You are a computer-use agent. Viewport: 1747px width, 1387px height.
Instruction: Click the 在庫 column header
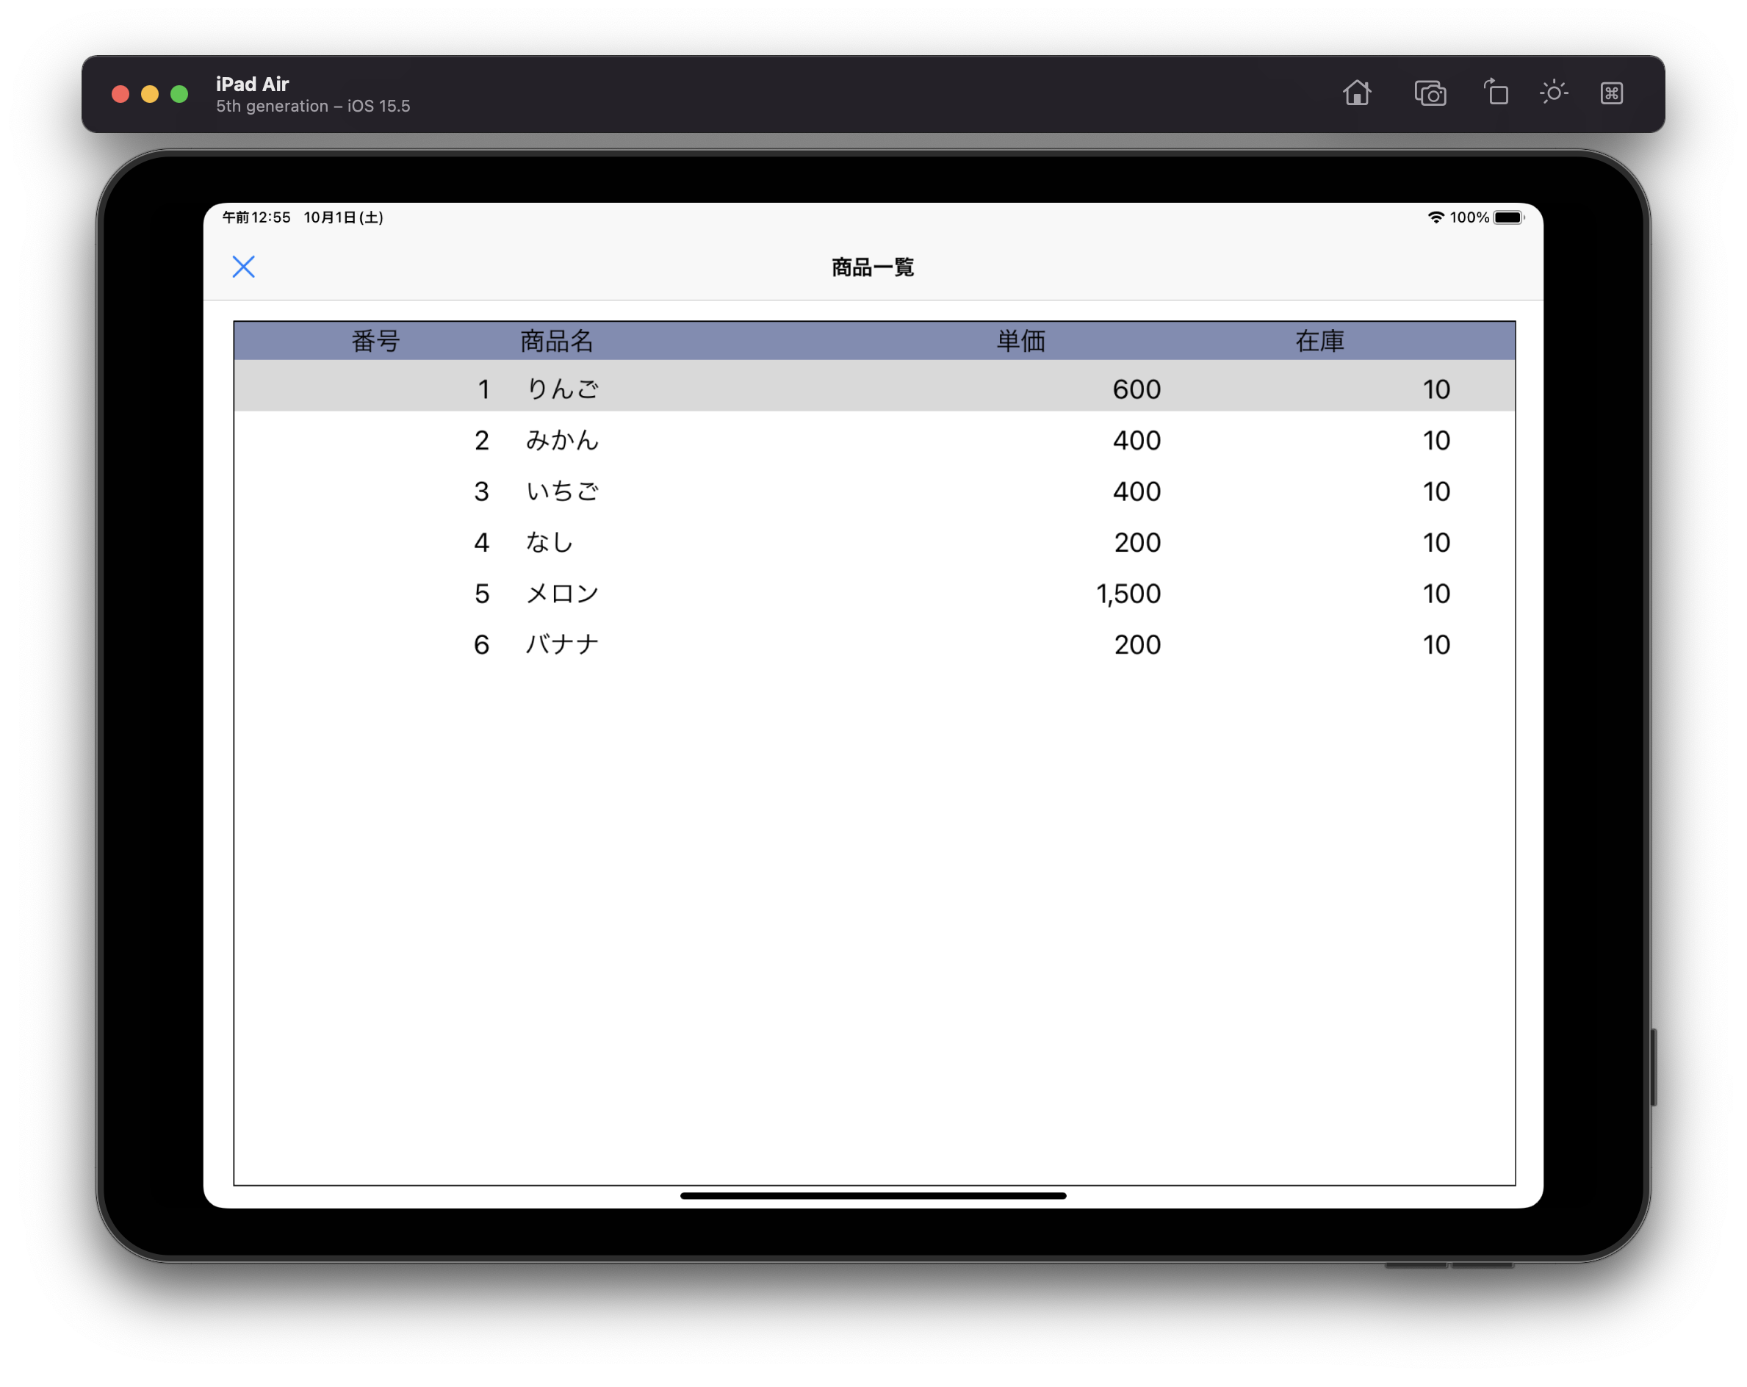tap(1319, 341)
